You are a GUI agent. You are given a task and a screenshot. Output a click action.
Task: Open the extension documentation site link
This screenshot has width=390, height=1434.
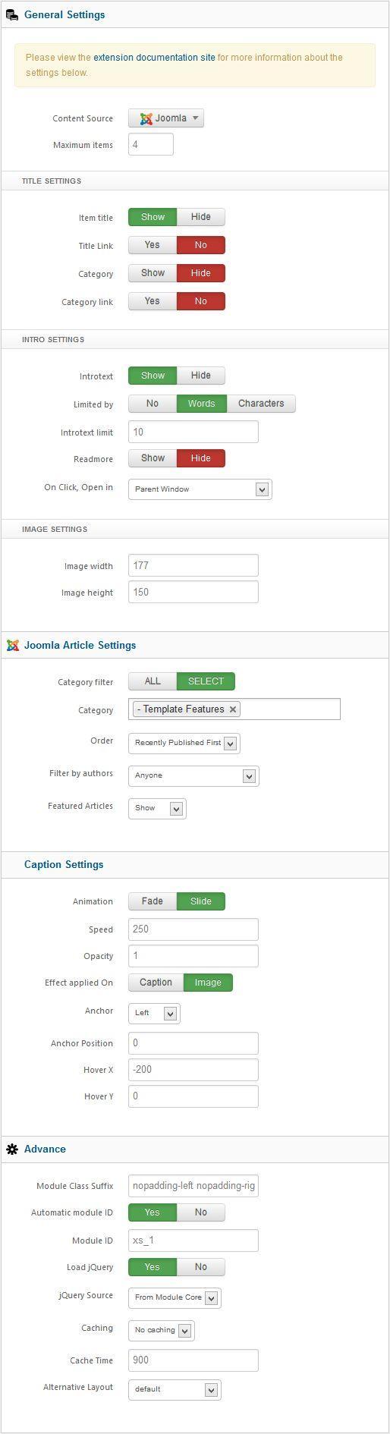pyautogui.click(x=154, y=57)
